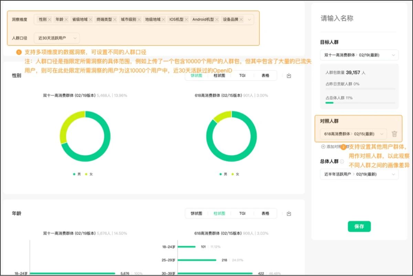
Task: Toggle 男 legend under 618 donut chart
Action: click(223, 174)
